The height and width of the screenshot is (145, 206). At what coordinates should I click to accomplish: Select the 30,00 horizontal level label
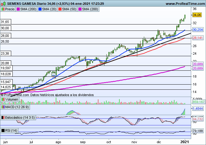5,28
